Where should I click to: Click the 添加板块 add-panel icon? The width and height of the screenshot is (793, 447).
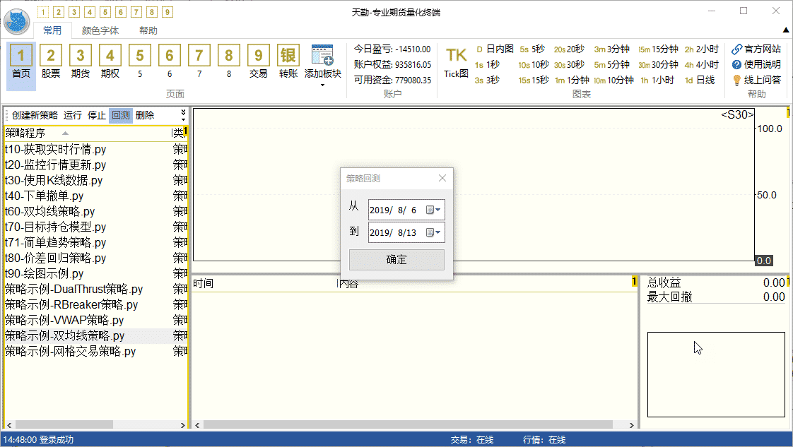(x=322, y=56)
